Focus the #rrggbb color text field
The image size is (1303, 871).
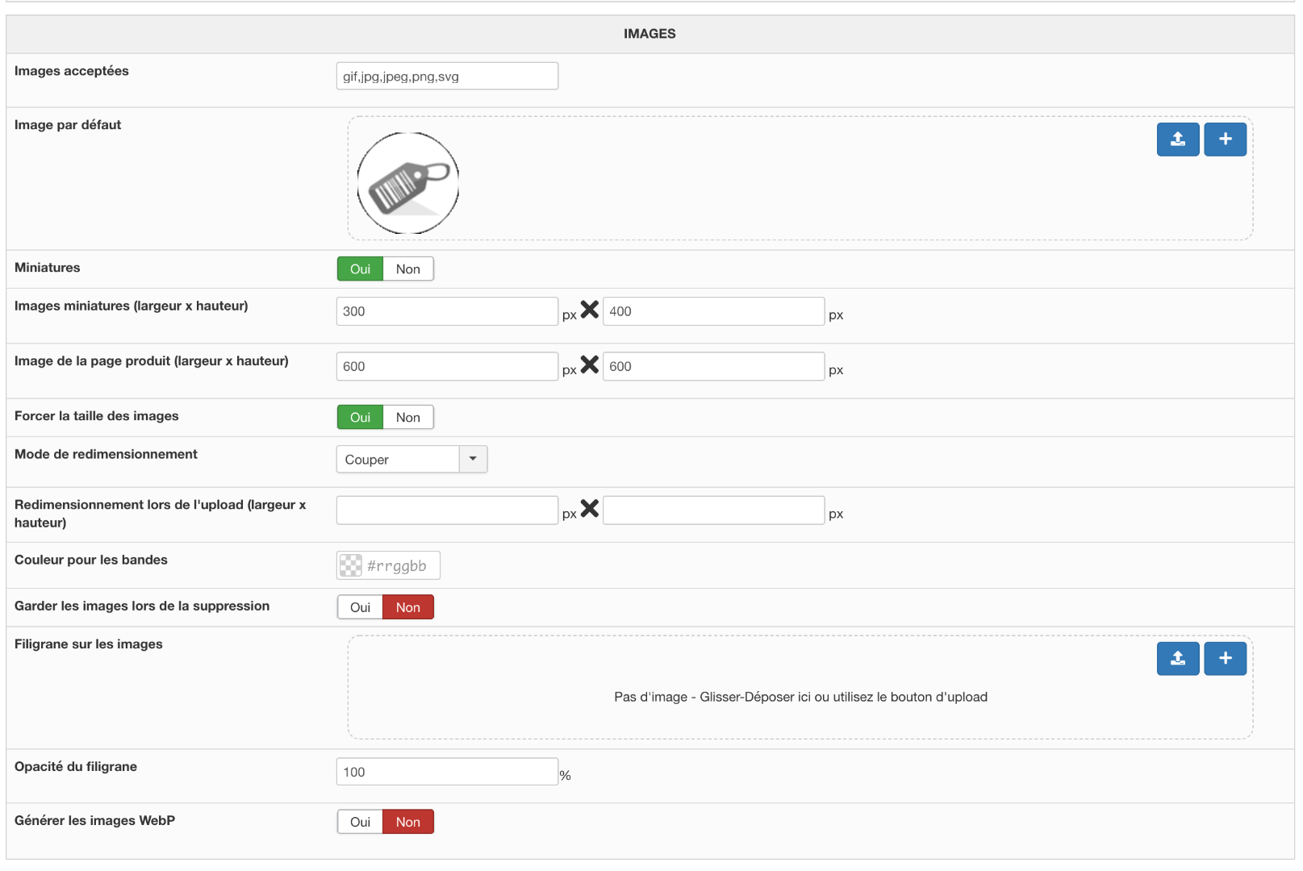(399, 566)
